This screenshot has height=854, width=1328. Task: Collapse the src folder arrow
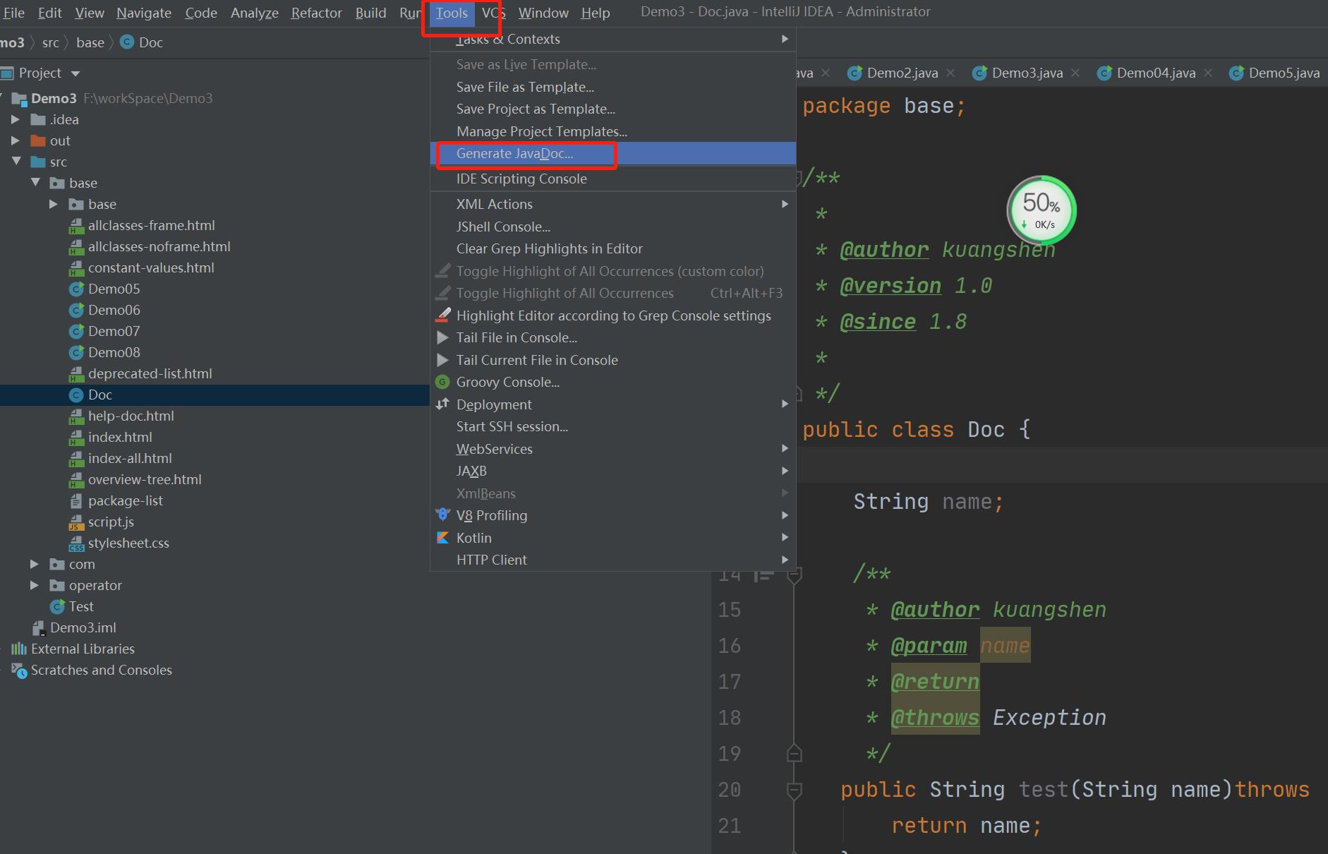pyautogui.click(x=16, y=162)
